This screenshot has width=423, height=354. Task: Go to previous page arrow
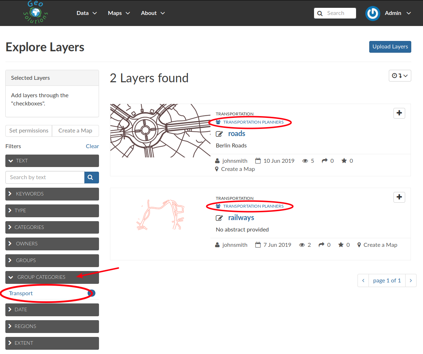364,281
